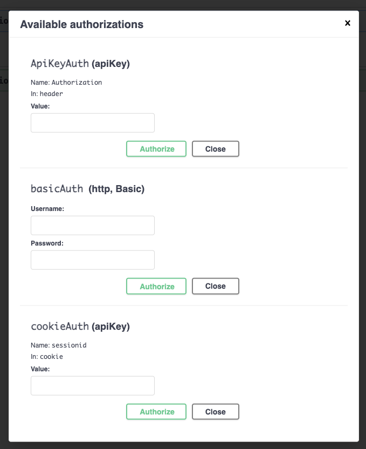
Task: Close the ApiKeyAuth authorization section
Action: point(215,148)
